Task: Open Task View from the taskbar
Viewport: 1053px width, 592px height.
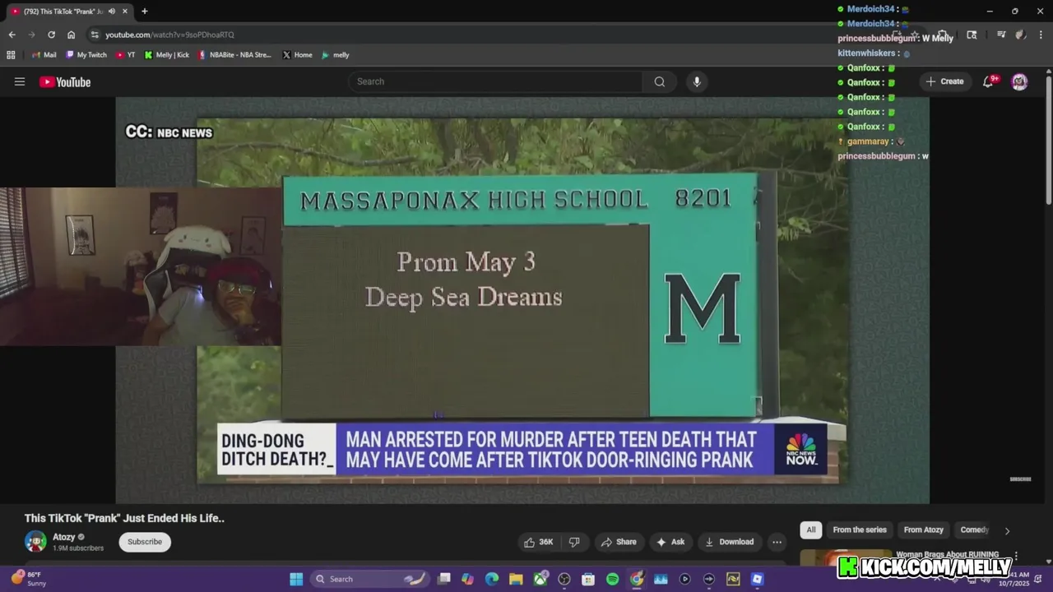Action: click(444, 579)
